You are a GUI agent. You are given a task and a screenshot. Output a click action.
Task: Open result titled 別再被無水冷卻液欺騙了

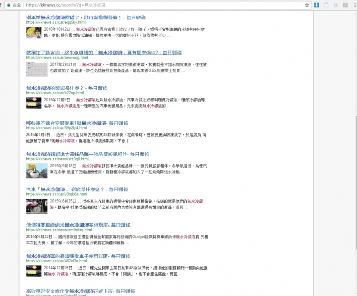pos(86,17)
